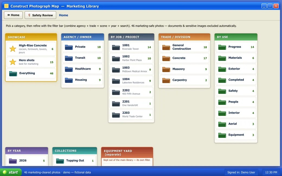
Task: Click the dark folder icon for job 2203
Action: [116, 115]
